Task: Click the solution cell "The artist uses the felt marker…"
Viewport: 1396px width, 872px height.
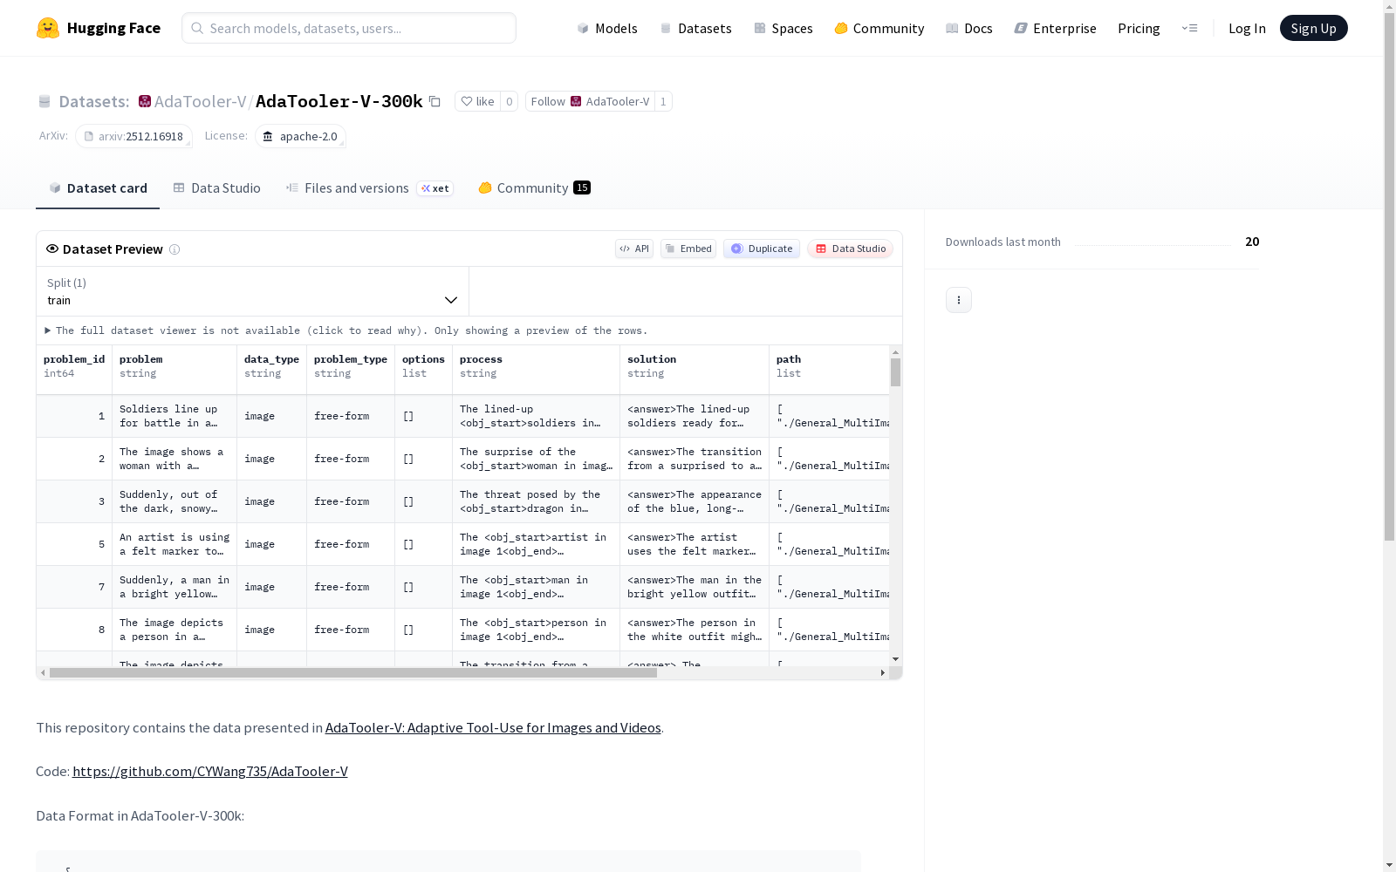Action: tap(695, 544)
